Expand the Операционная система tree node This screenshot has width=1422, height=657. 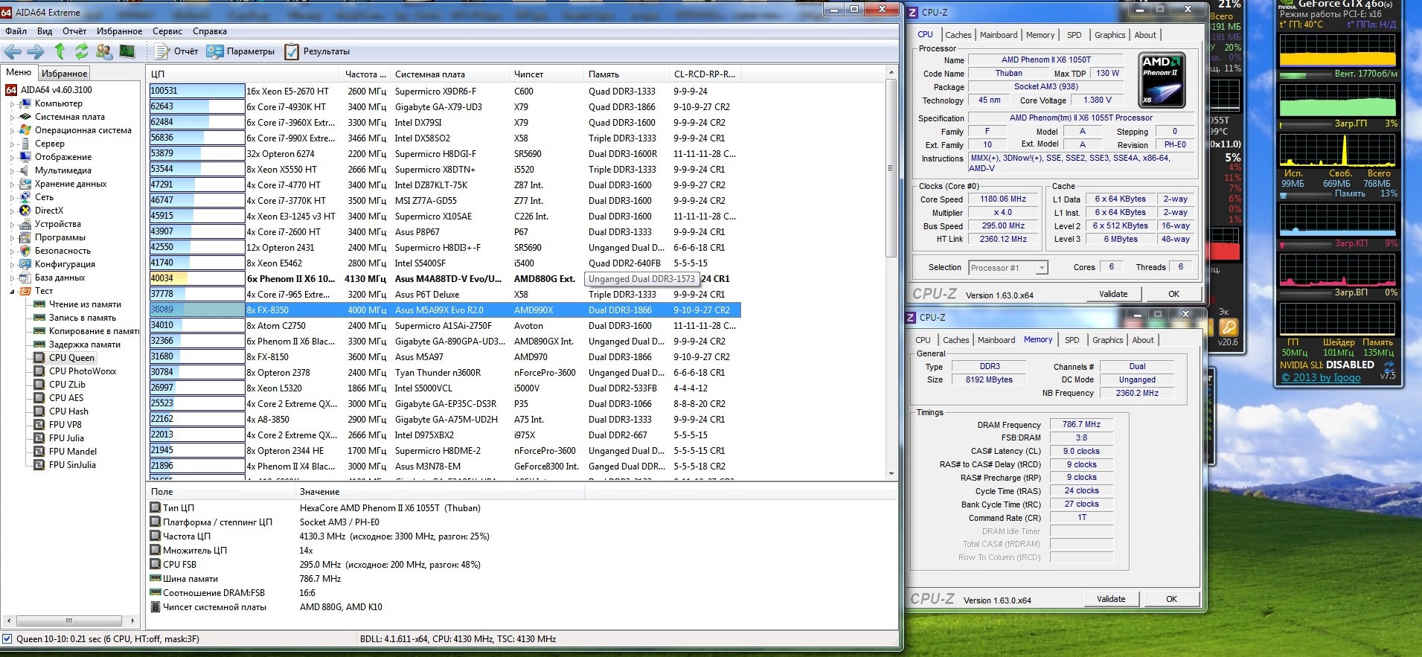click(x=12, y=131)
